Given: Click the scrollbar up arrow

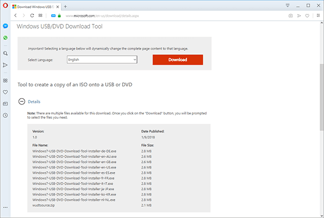Looking at the screenshot, I should [321, 23].
